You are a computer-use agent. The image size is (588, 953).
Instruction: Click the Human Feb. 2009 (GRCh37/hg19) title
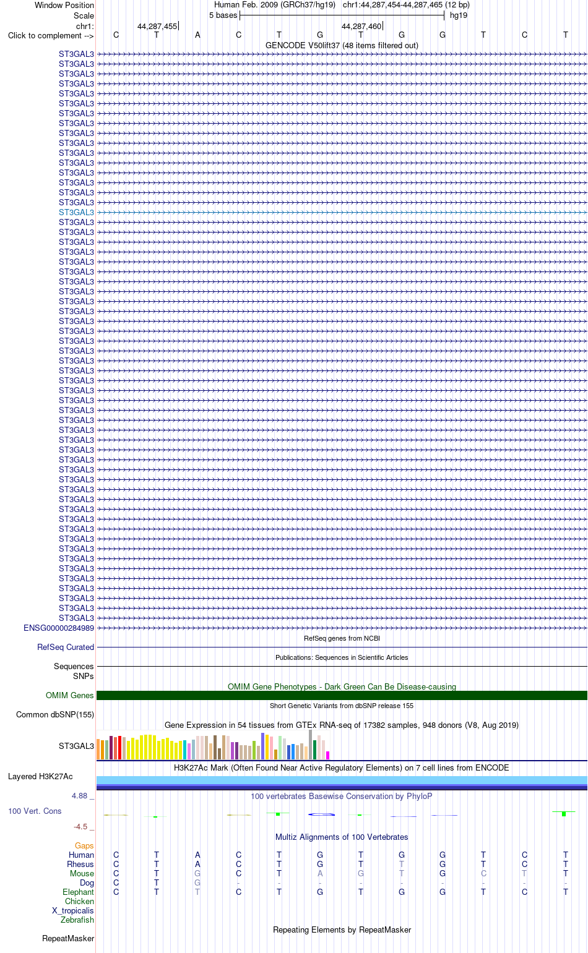point(275,5)
